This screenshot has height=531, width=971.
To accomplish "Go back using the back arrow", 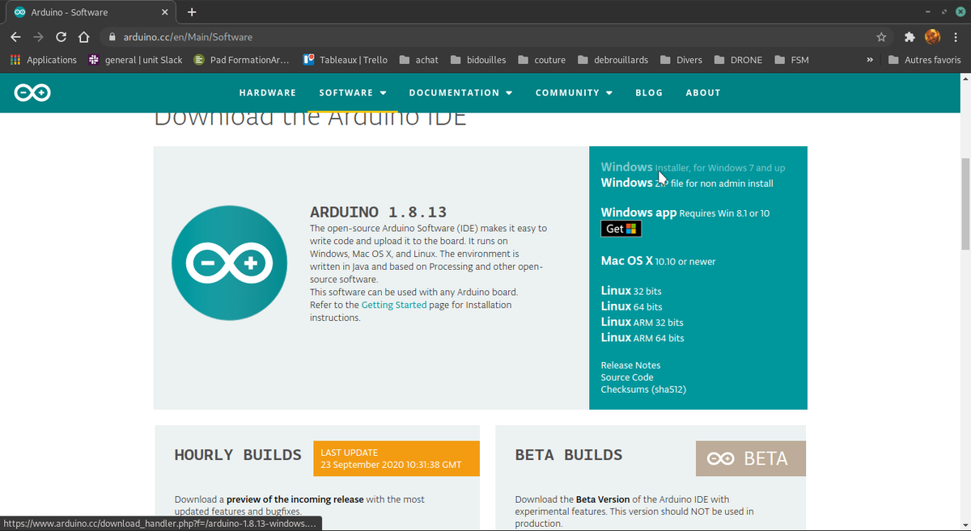I will (15, 36).
